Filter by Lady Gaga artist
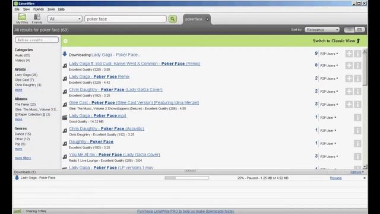Viewport: 380px width, 214px height. [x=26, y=75]
